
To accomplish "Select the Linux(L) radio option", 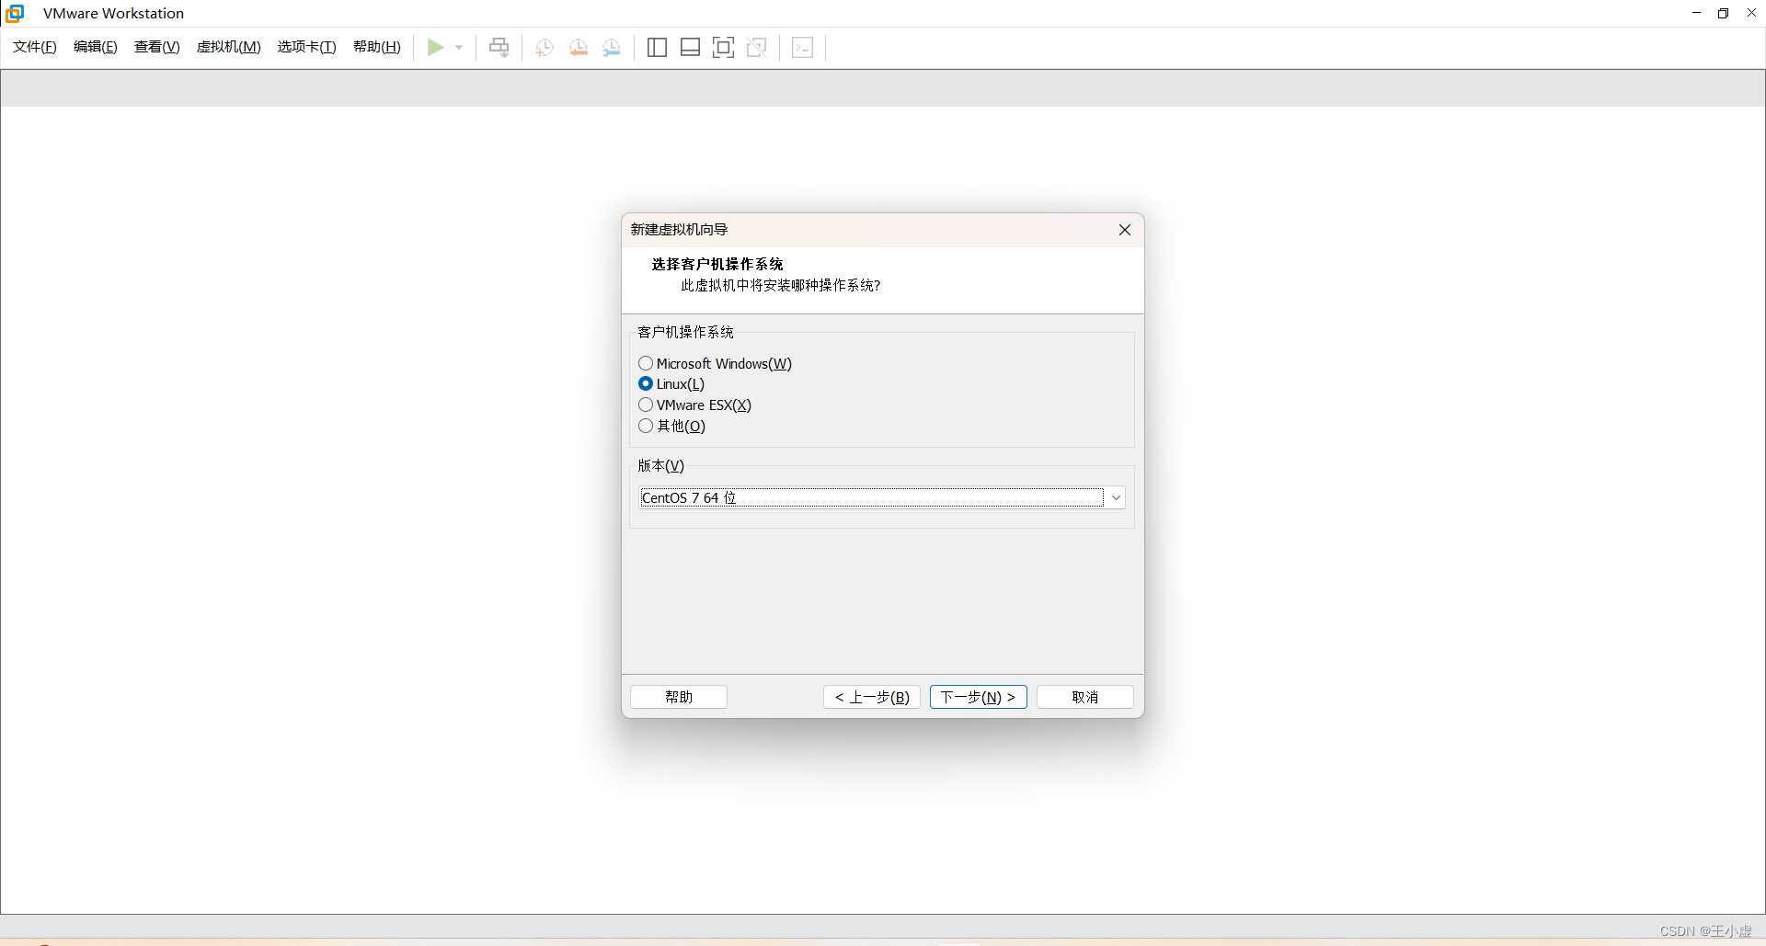I will 671,384.
